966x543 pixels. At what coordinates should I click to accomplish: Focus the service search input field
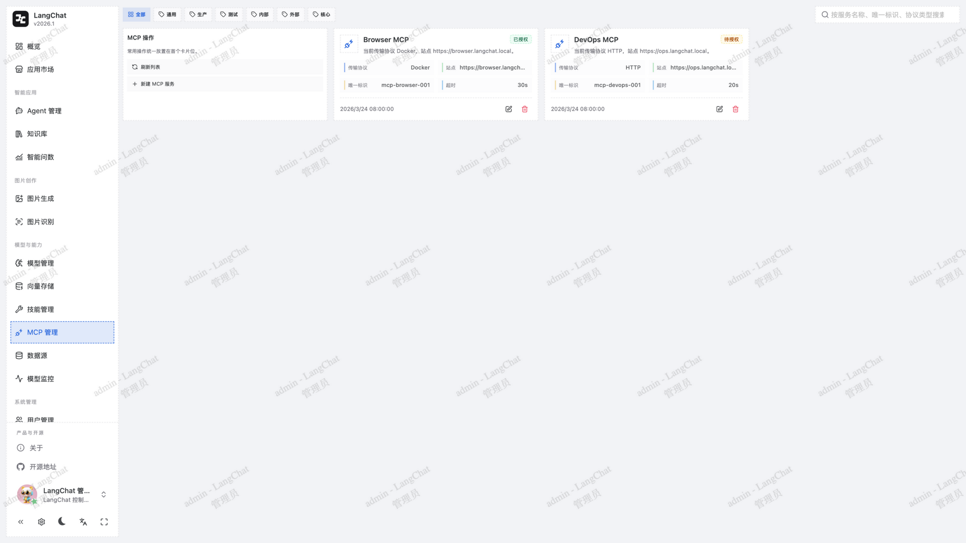[887, 15]
